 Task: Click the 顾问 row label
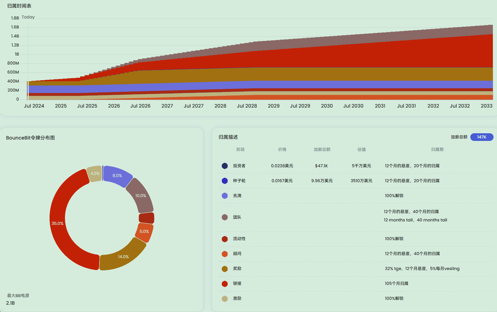(x=237, y=254)
